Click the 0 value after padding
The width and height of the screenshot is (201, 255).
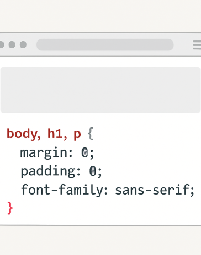click(x=93, y=171)
